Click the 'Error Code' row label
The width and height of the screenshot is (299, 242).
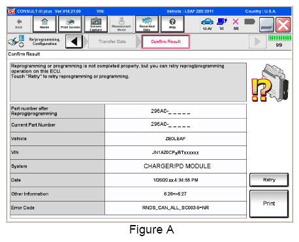click(x=23, y=207)
